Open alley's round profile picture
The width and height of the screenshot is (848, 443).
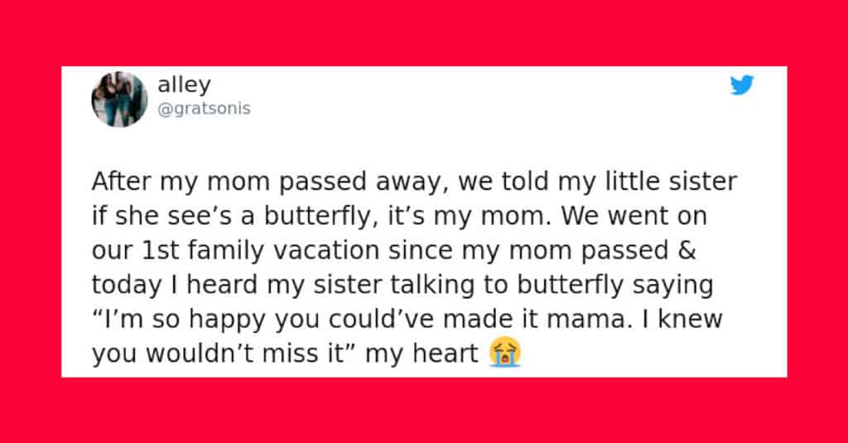coord(119,99)
